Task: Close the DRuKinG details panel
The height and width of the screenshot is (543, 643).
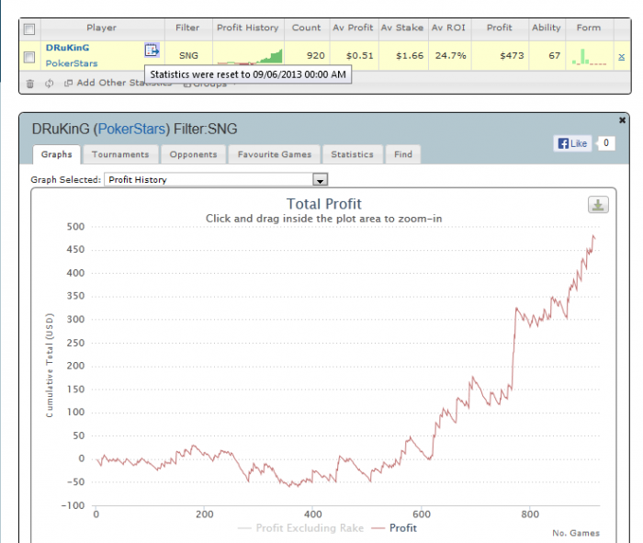Action: click(x=622, y=120)
